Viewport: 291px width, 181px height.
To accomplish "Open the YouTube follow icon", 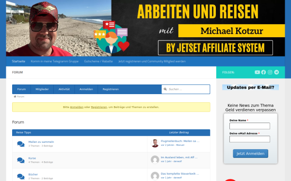I will pyautogui.click(x=257, y=72).
